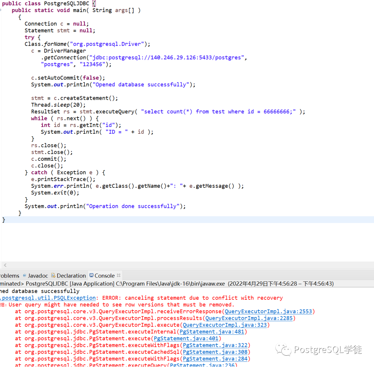This screenshot has width=374, height=367.
Task: Click the class name PostgreSQLJDBC in editor
Action: click(x=66, y=3)
